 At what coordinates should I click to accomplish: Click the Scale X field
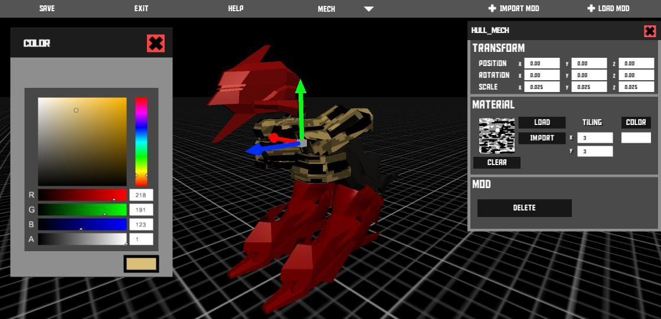tap(542, 87)
